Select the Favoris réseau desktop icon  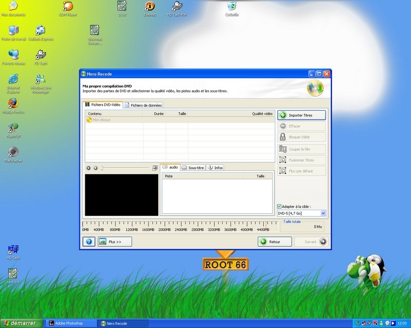click(13, 57)
